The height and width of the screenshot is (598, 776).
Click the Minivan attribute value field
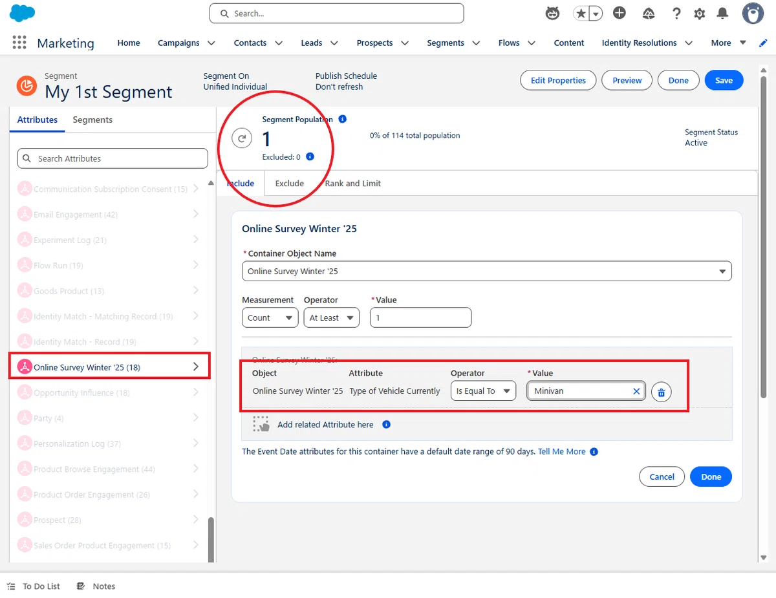coord(586,391)
